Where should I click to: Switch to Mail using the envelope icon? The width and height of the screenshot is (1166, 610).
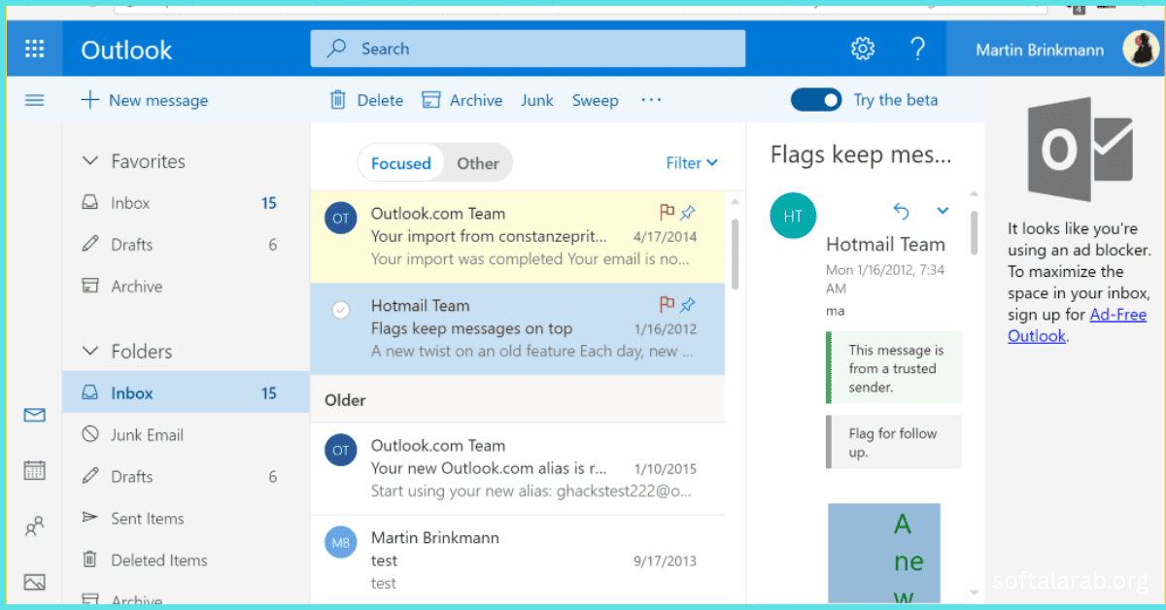click(35, 416)
